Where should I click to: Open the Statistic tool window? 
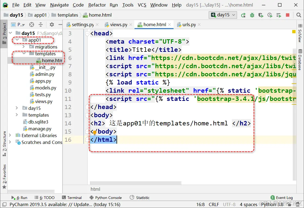click(x=140, y=198)
